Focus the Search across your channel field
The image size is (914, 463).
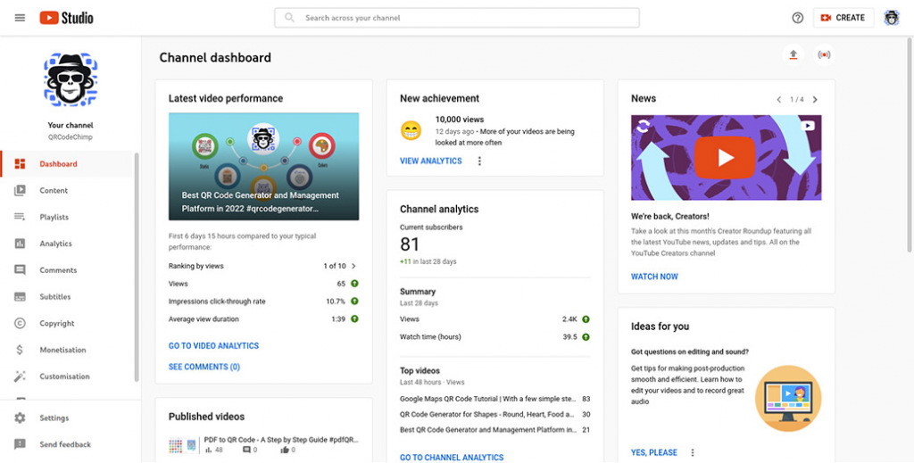coord(457,18)
